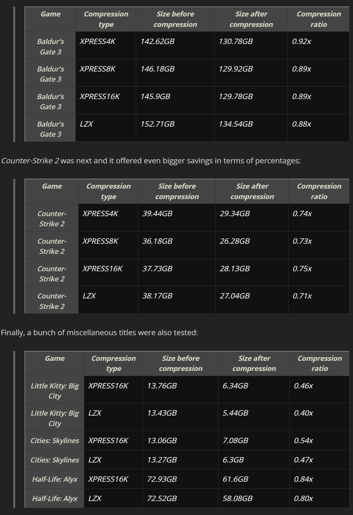Click the 26.28GB size after compression cell
This screenshot has width=353, height=515.
(x=235, y=241)
